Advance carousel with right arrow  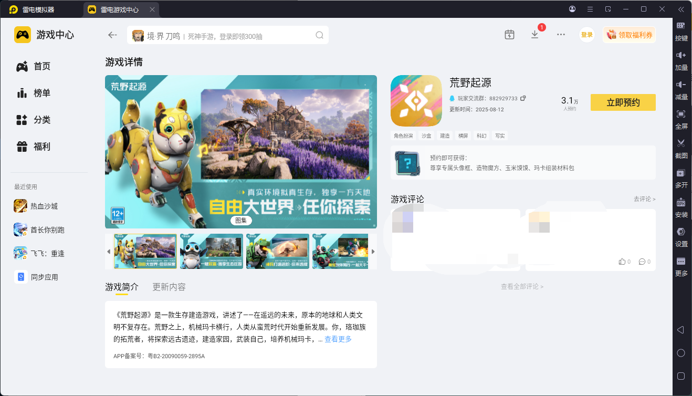coord(373,251)
